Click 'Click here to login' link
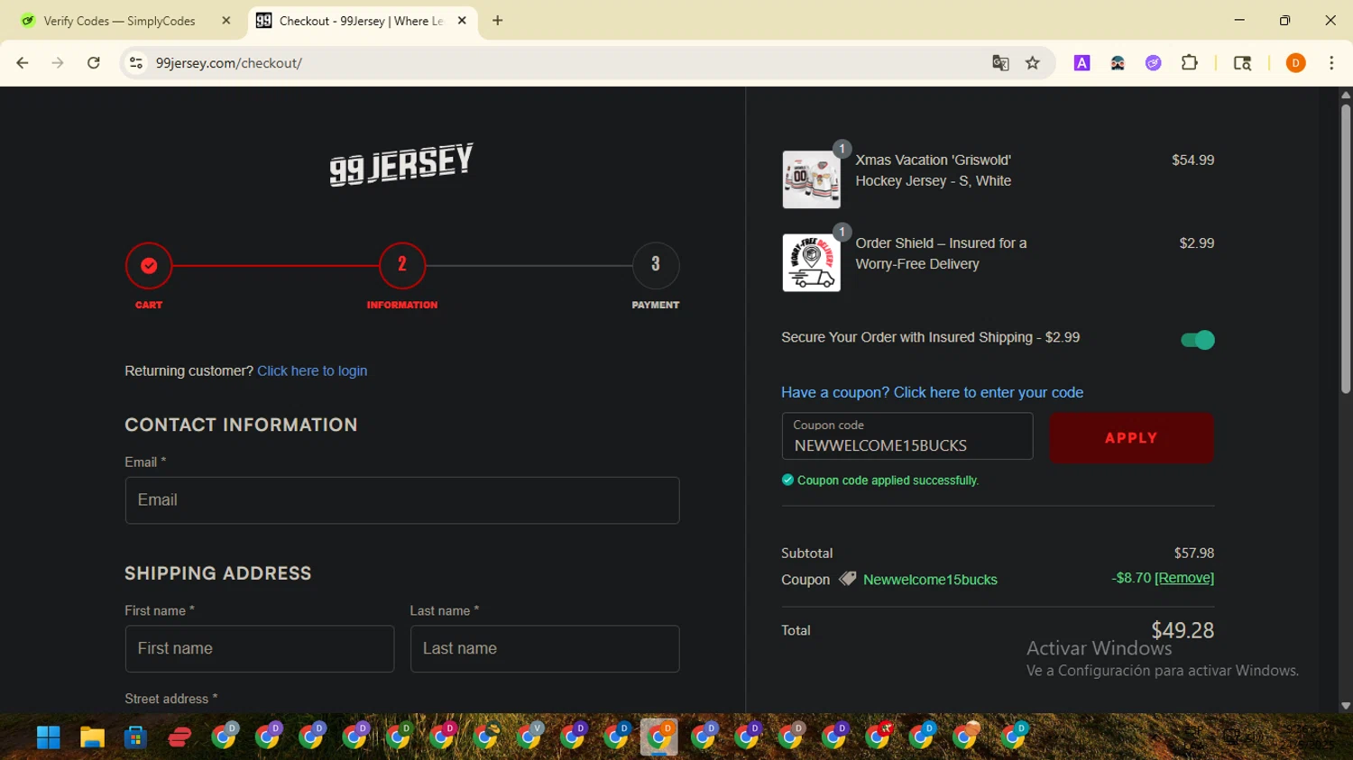The image size is (1353, 760). click(312, 371)
